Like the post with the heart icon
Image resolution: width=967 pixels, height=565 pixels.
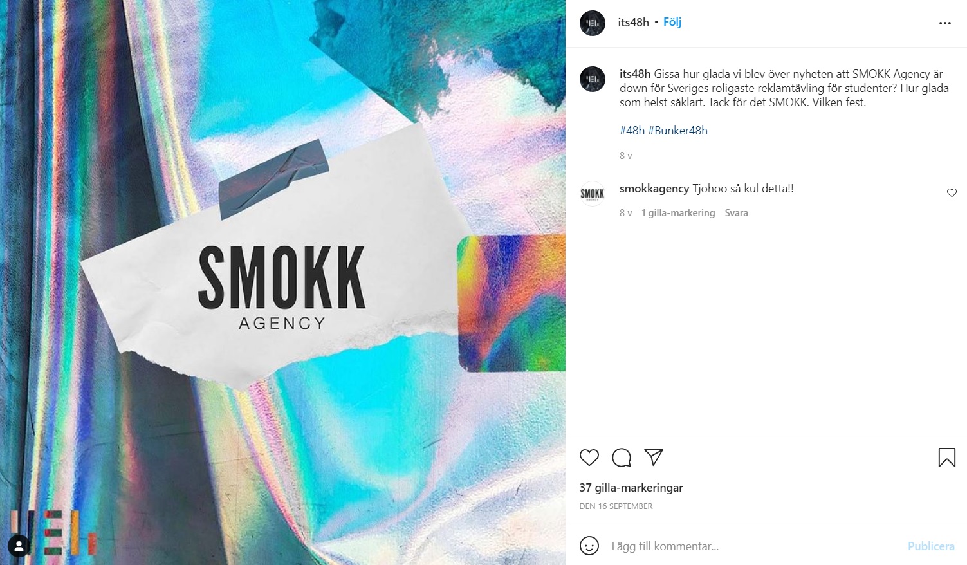[x=589, y=458]
